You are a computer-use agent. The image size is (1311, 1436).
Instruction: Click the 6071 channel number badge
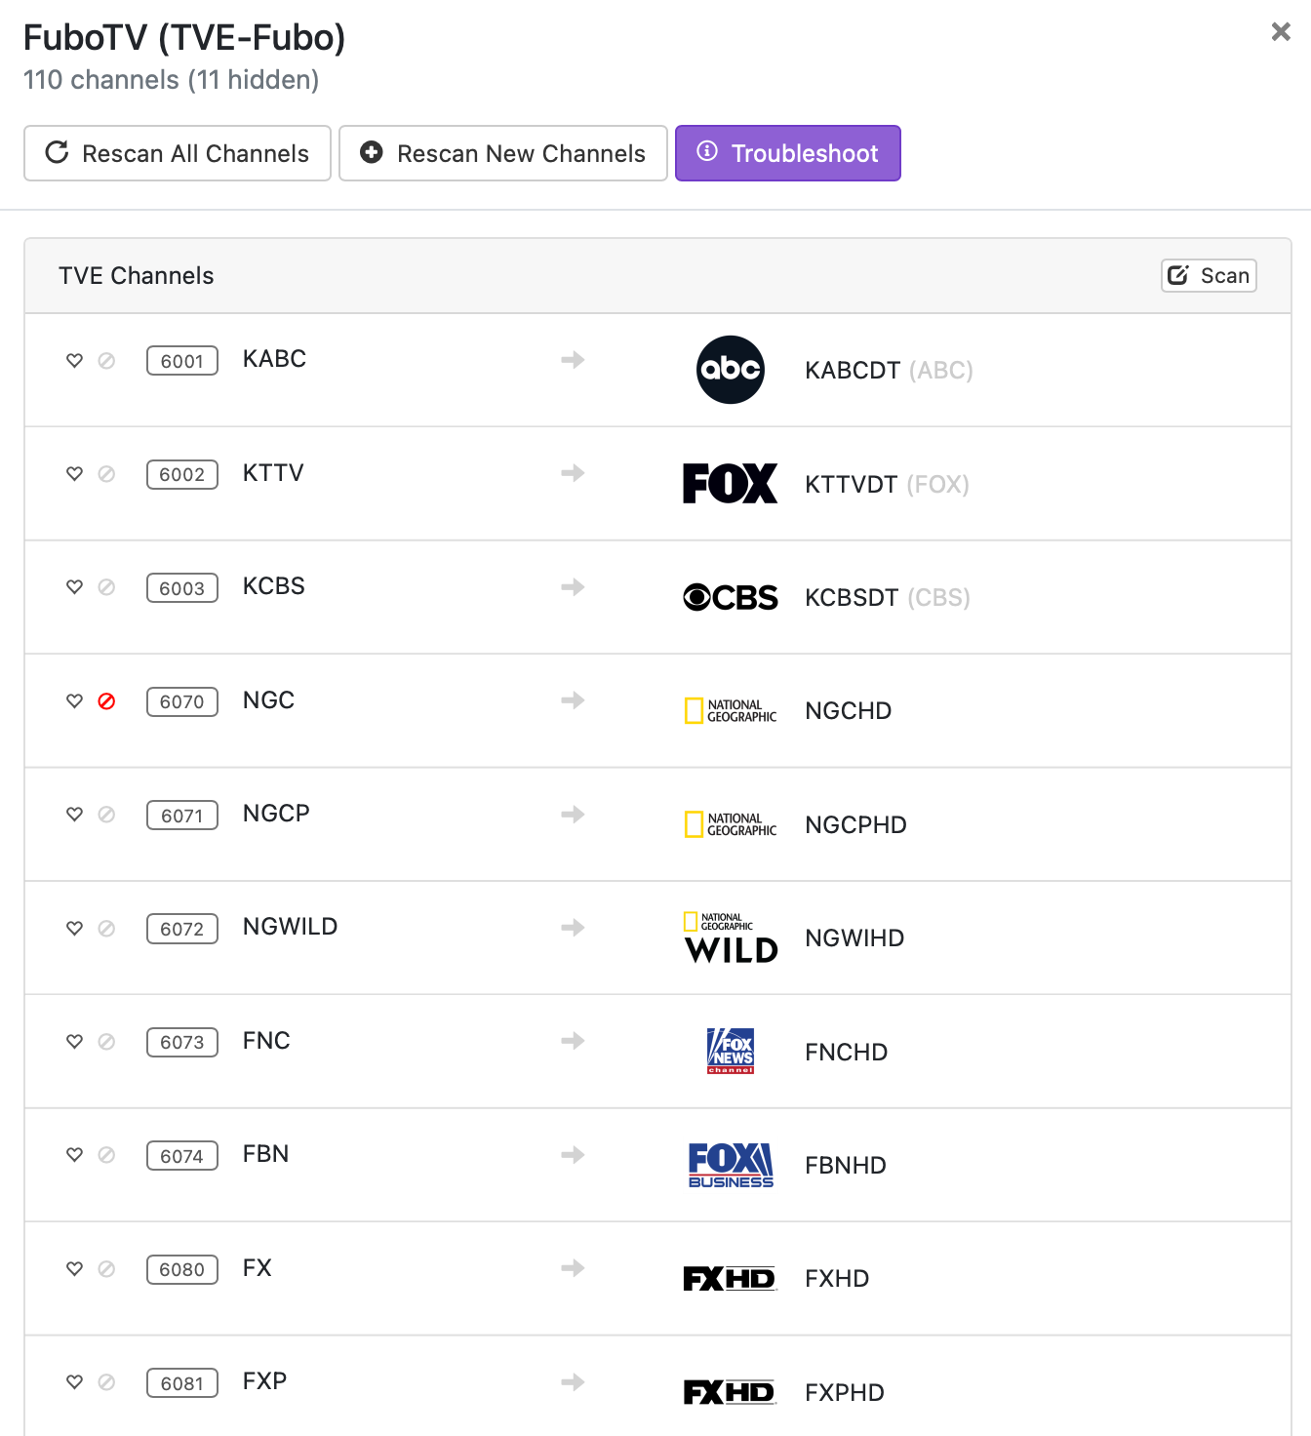[181, 816]
